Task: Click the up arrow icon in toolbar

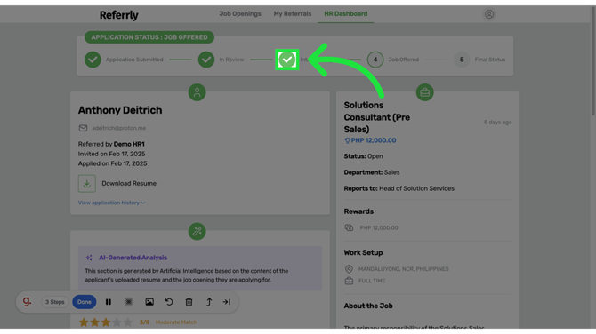Action: click(x=209, y=302)
